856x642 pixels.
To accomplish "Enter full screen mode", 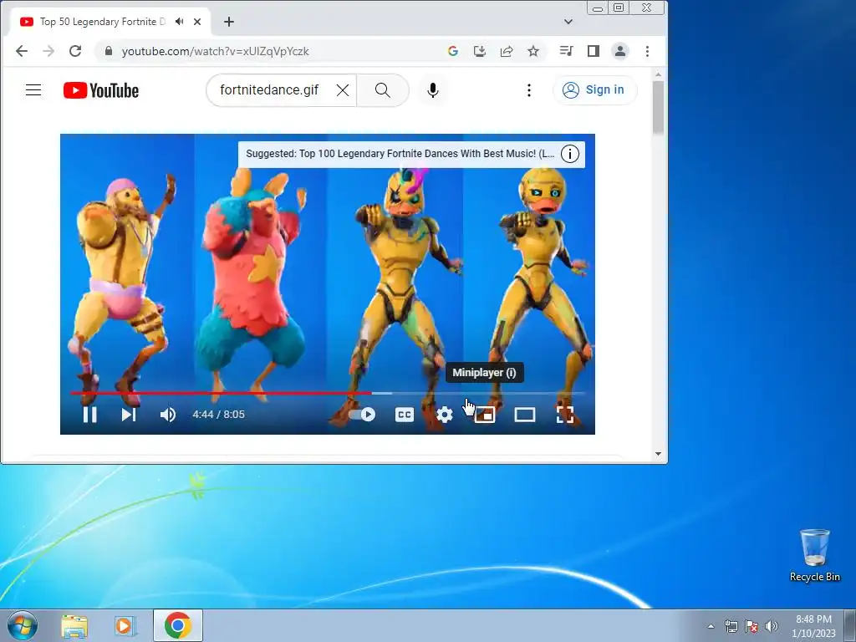I will (x=565, y=415).
